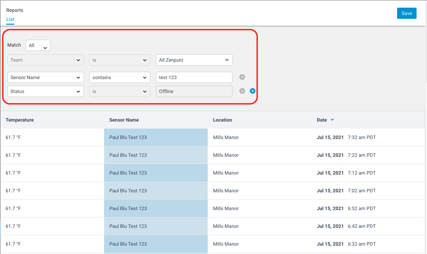
Task: Select Paul Blu Test 123 at 7:02 am
Action: [156, 191]
